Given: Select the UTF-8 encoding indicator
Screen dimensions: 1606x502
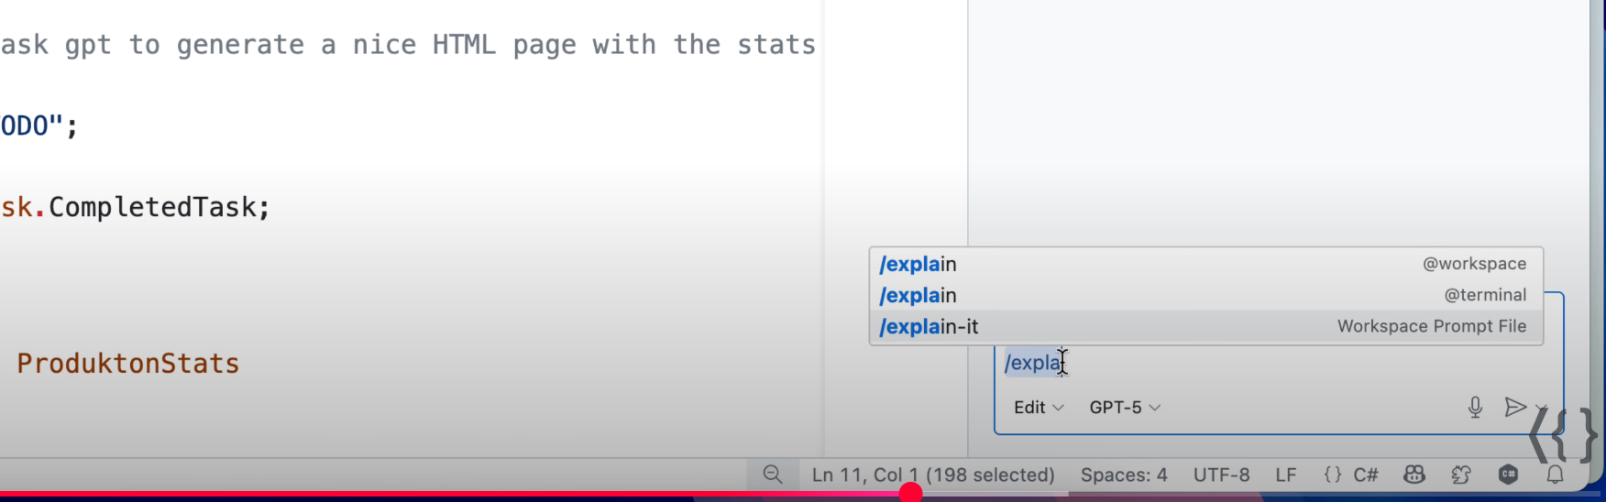Looking at the screenshot, I should click(x=1221, y=475).
